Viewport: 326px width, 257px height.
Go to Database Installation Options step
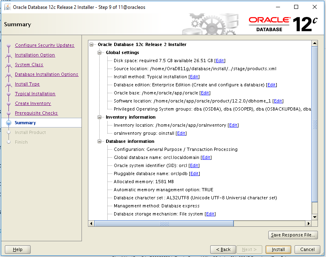[x=46, y=74]
